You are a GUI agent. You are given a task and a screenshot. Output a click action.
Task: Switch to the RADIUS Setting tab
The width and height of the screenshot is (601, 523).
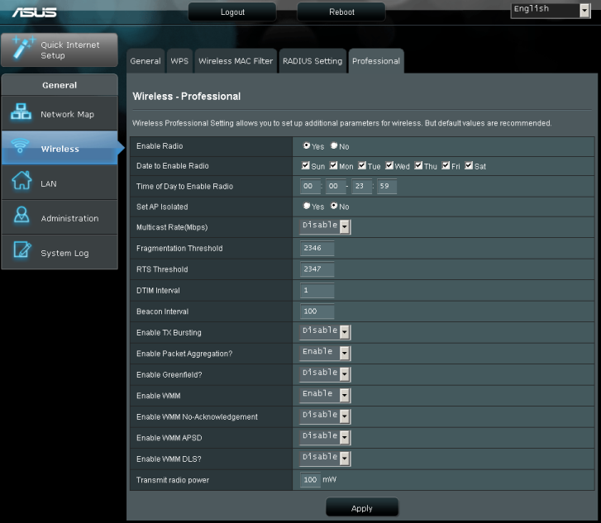pyautogui.click(x=312, y=61)
